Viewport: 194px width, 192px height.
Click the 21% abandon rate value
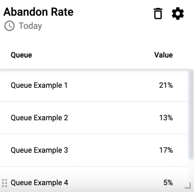(166, 86)
